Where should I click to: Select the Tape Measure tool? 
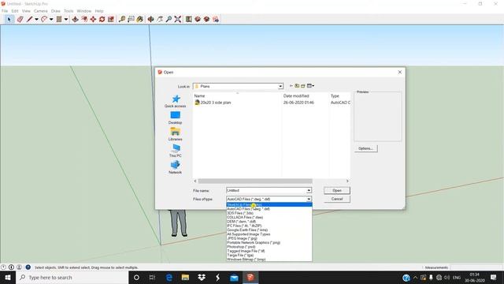[122, 19]
